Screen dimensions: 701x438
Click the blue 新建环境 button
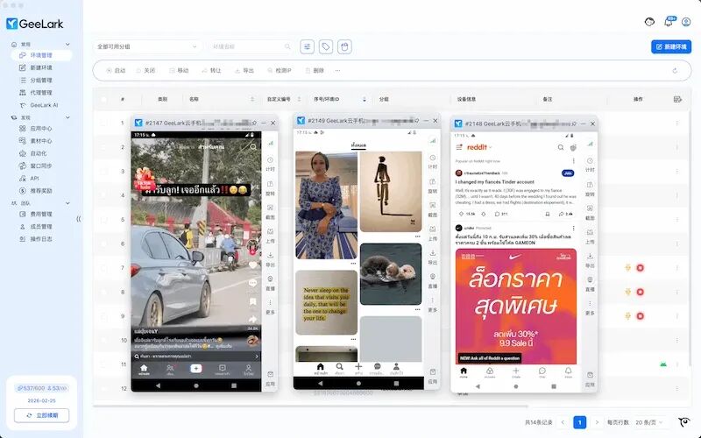671,46
